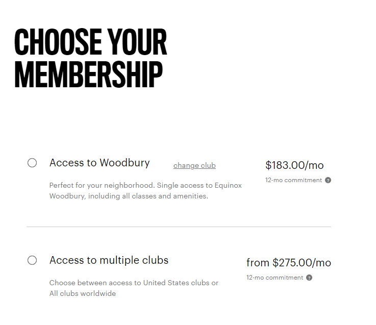
Task: Click the 'Perfect for your neighborhood' description line
Action: coord(145,185)
